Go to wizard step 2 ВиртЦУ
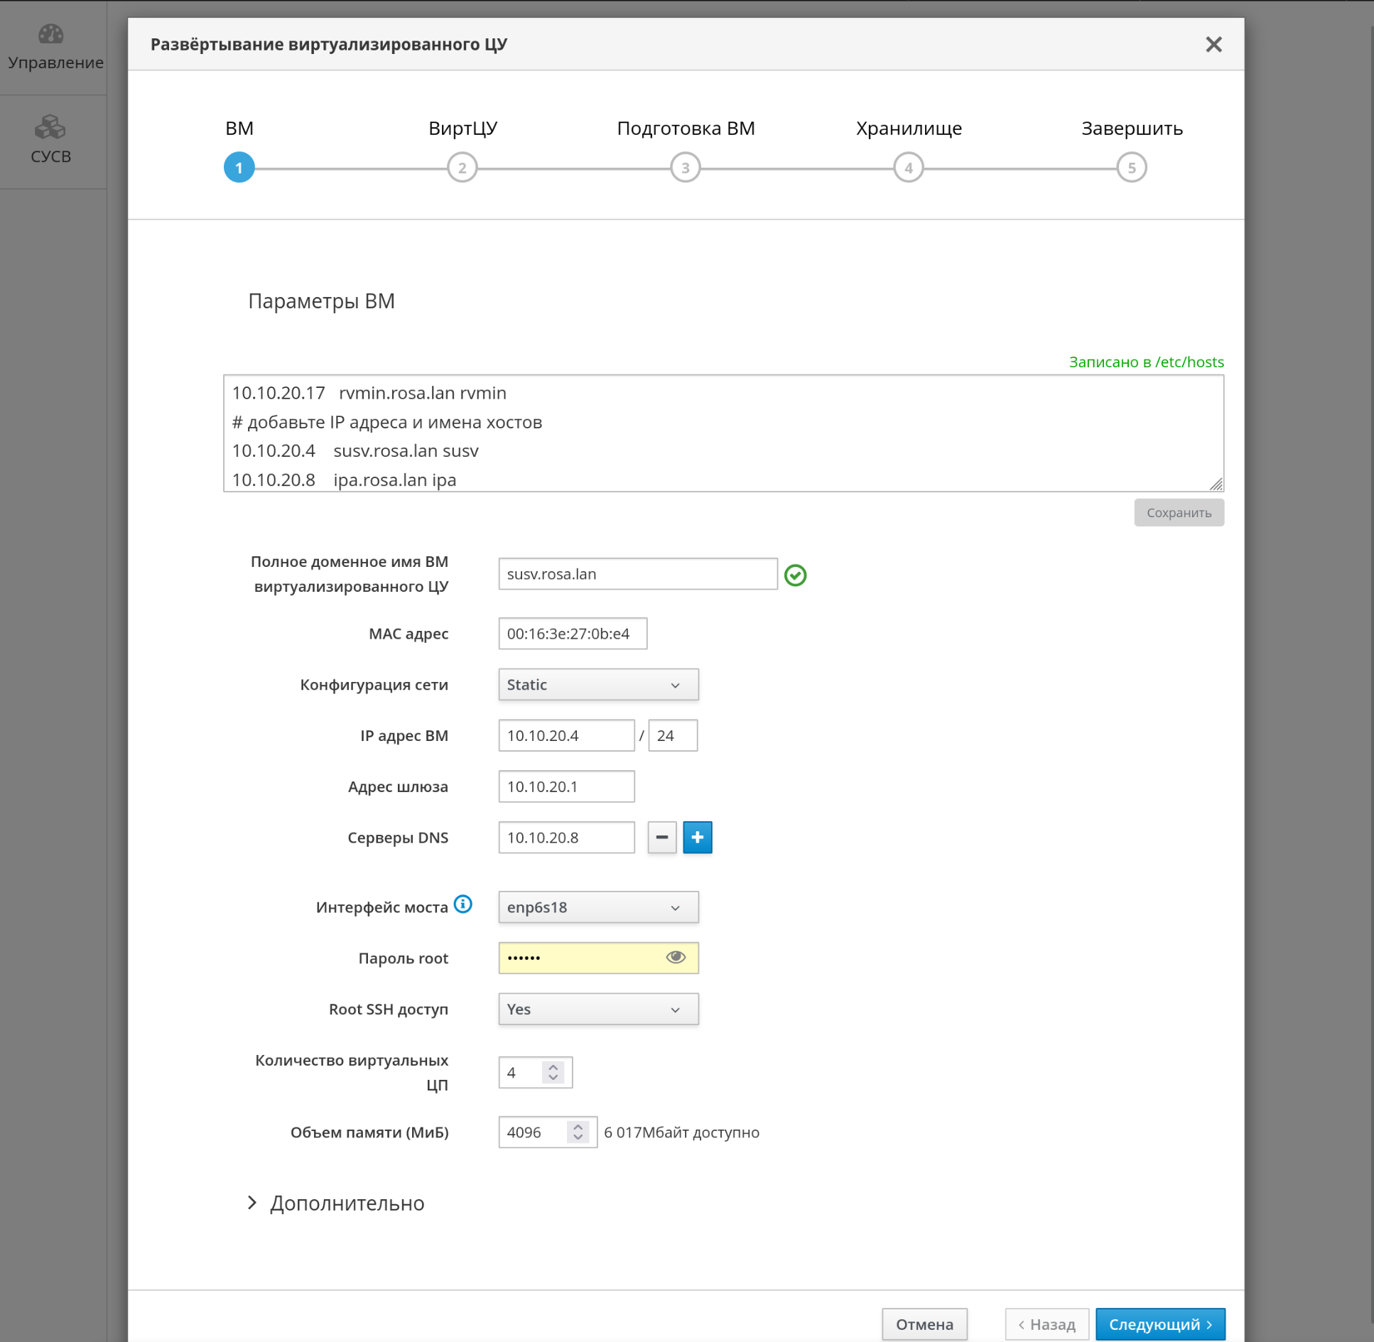The image size is (1374, 1342). pyautogui.click(x=462, y=168)
